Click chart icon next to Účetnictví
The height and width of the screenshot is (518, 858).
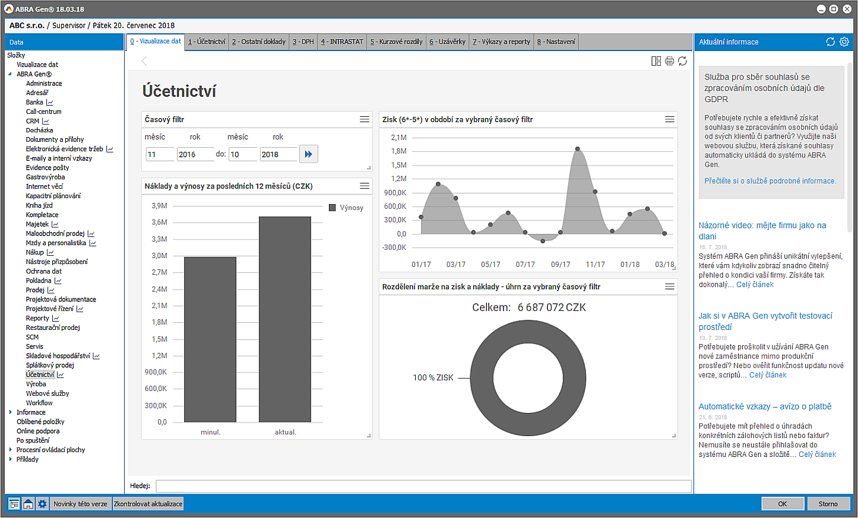pos(61,375)
